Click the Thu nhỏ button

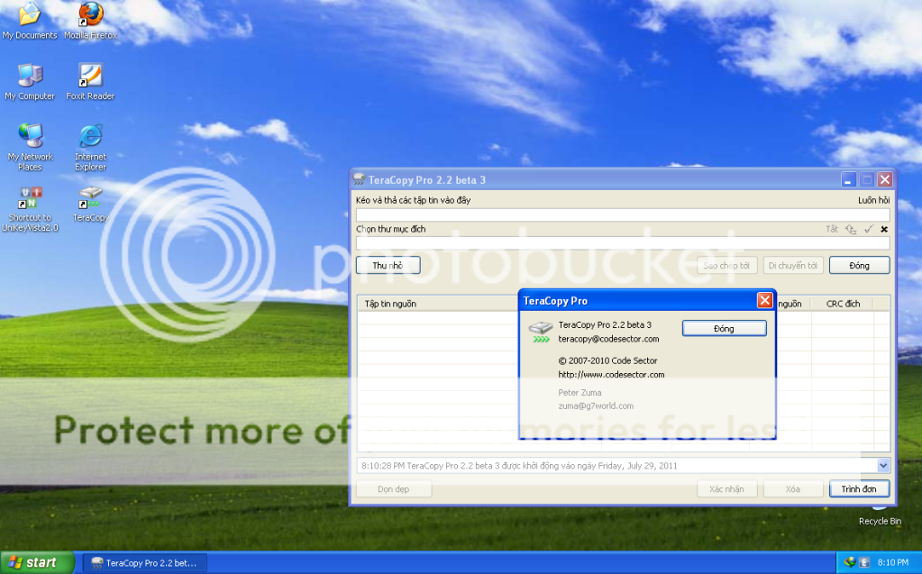coord(388,265)
